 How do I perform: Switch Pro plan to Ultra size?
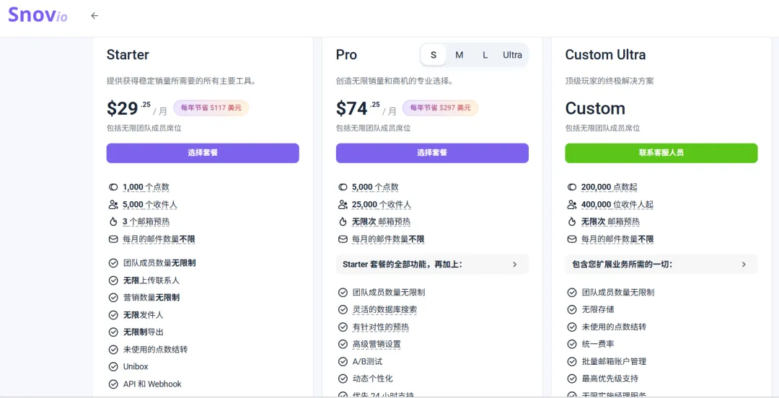pos(512,55)
